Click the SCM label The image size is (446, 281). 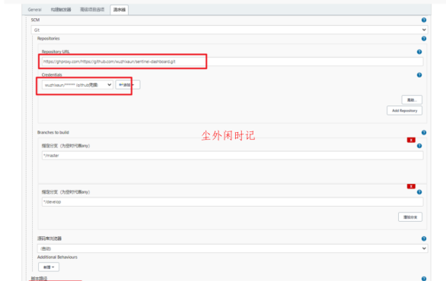pos(35,20)
